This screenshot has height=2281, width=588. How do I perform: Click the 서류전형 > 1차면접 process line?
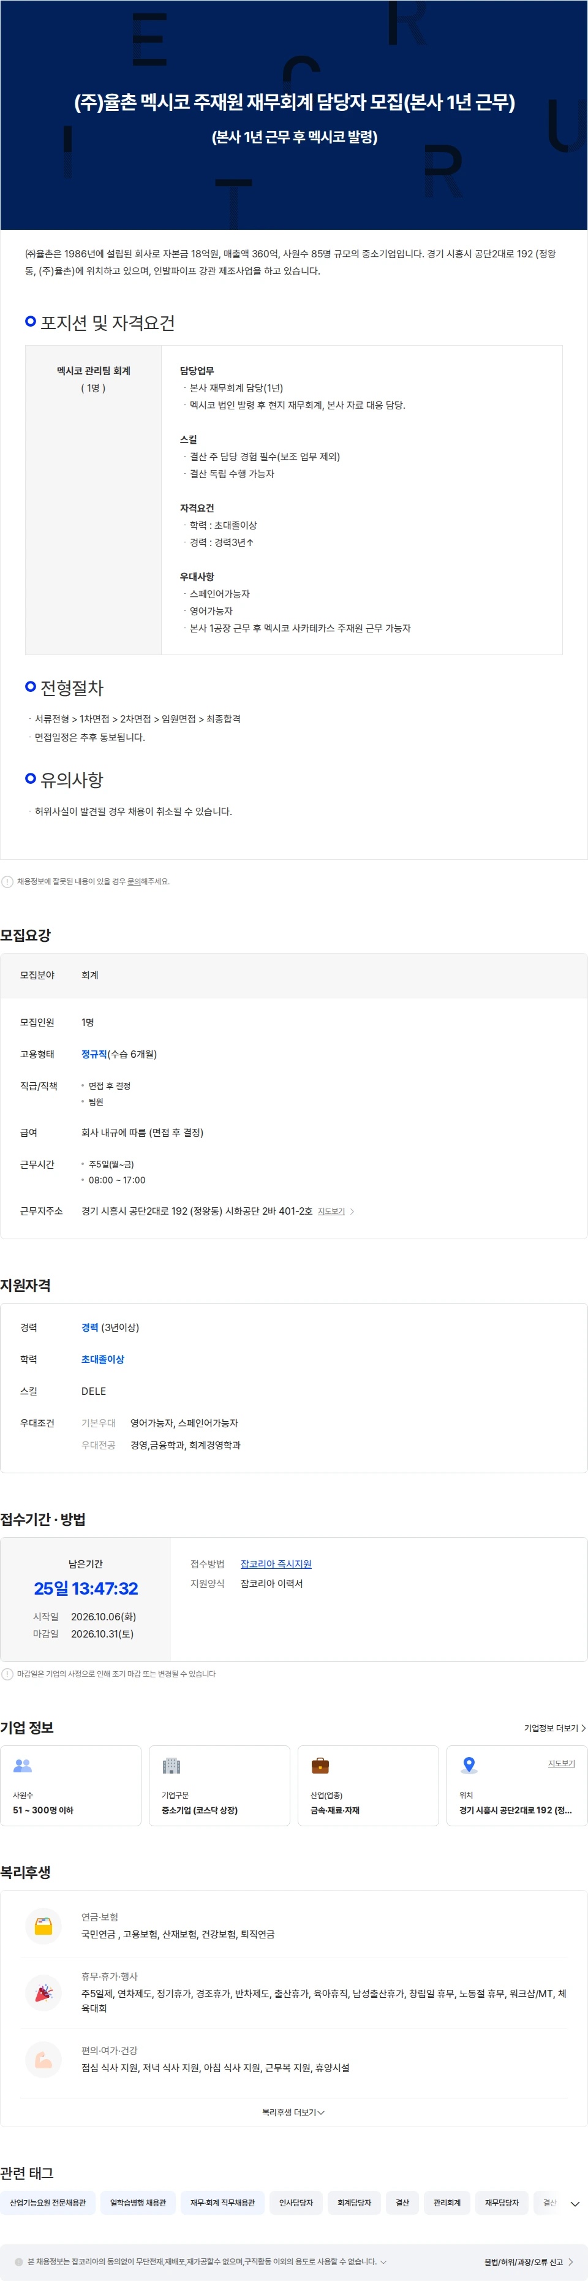tap(137, 719)
